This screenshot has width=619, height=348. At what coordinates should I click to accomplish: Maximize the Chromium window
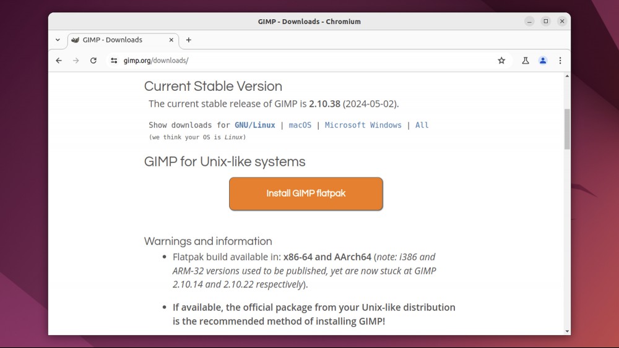(545, 21)
